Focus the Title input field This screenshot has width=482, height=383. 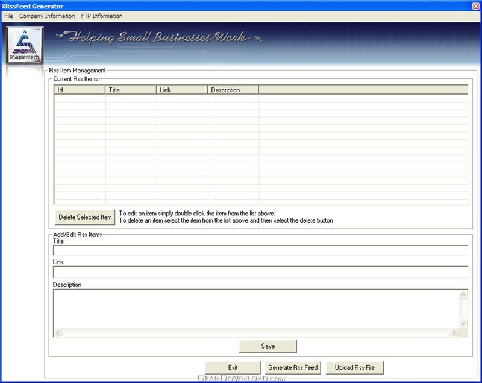(260, 250)
